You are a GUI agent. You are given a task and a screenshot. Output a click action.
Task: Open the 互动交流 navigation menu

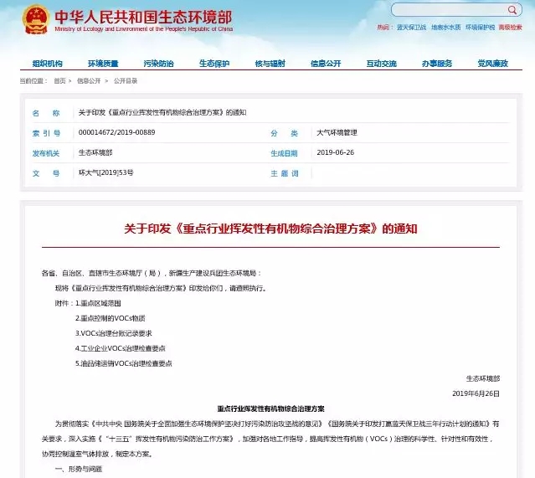coord(382,64)
